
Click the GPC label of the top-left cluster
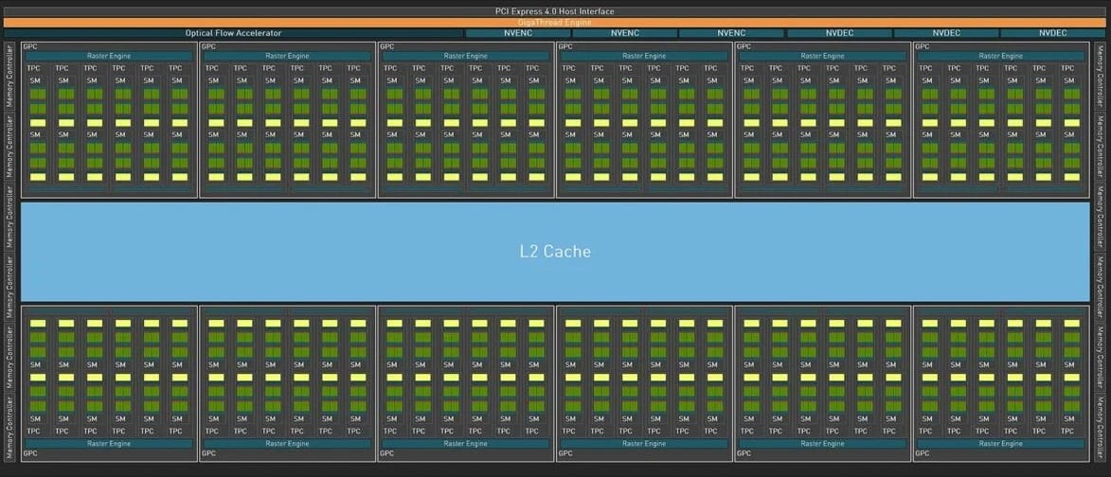tap(29, 45)
